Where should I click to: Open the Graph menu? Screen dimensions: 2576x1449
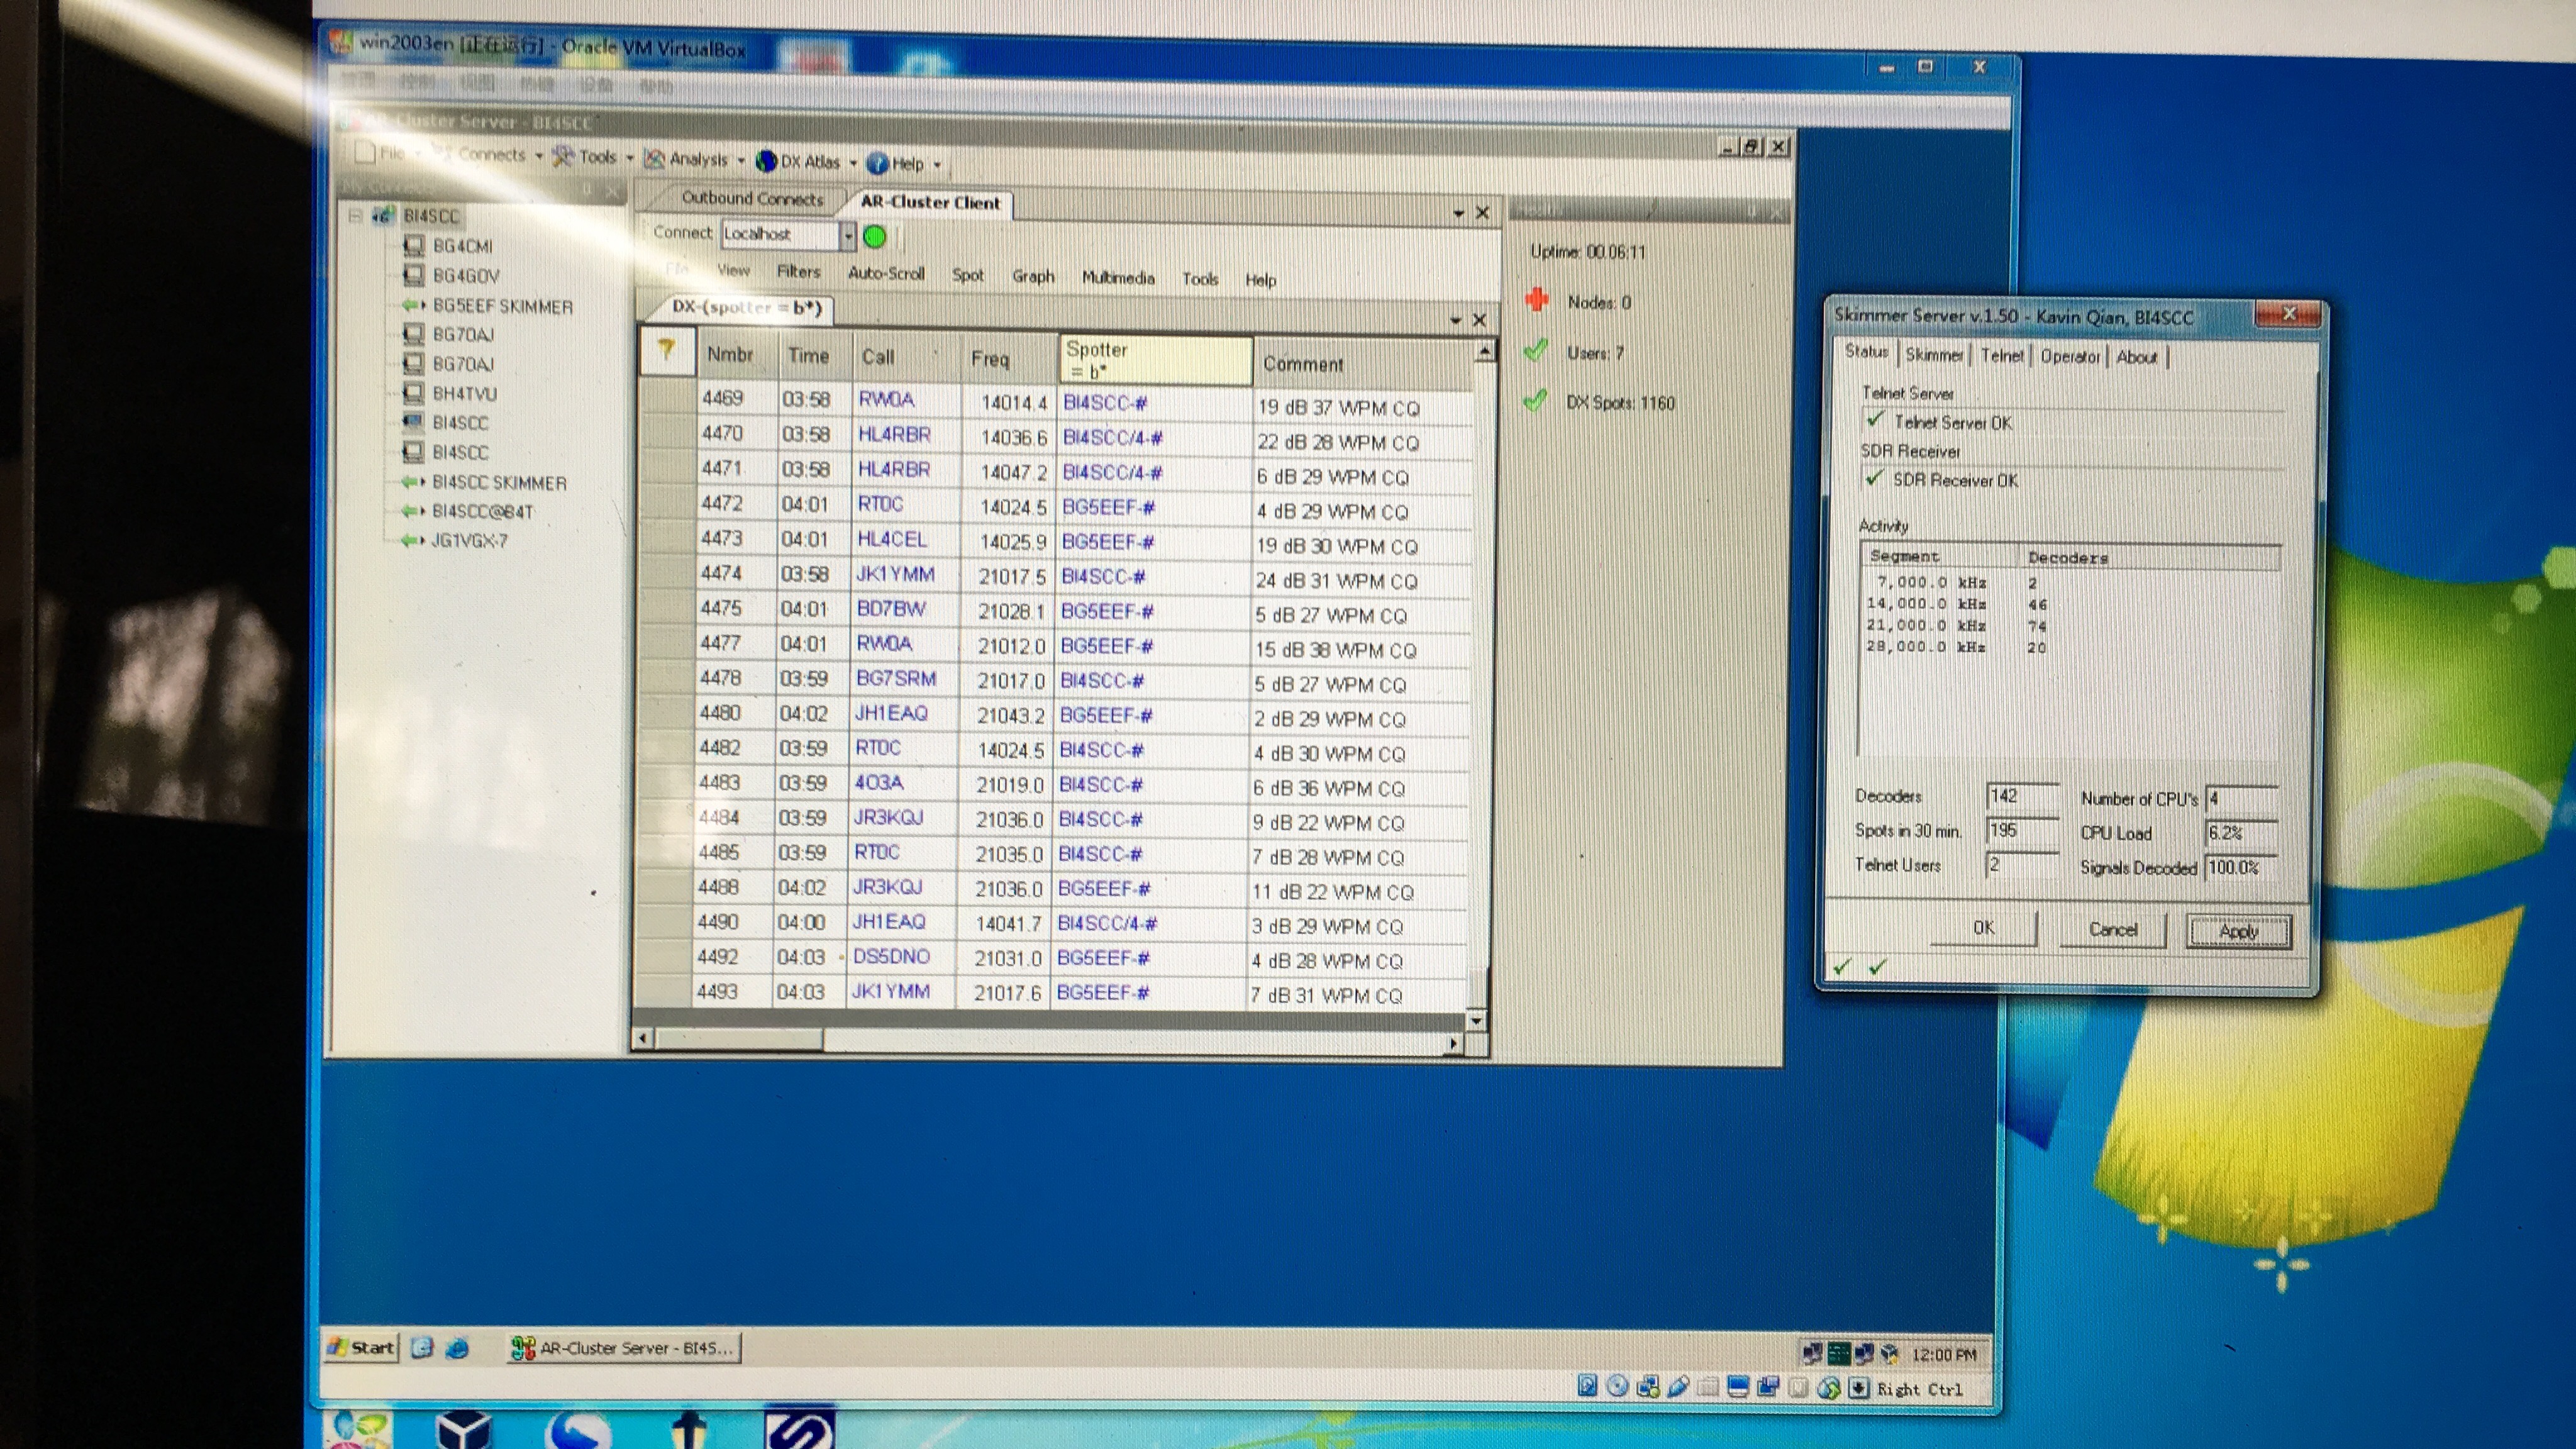click(1033, 276)
